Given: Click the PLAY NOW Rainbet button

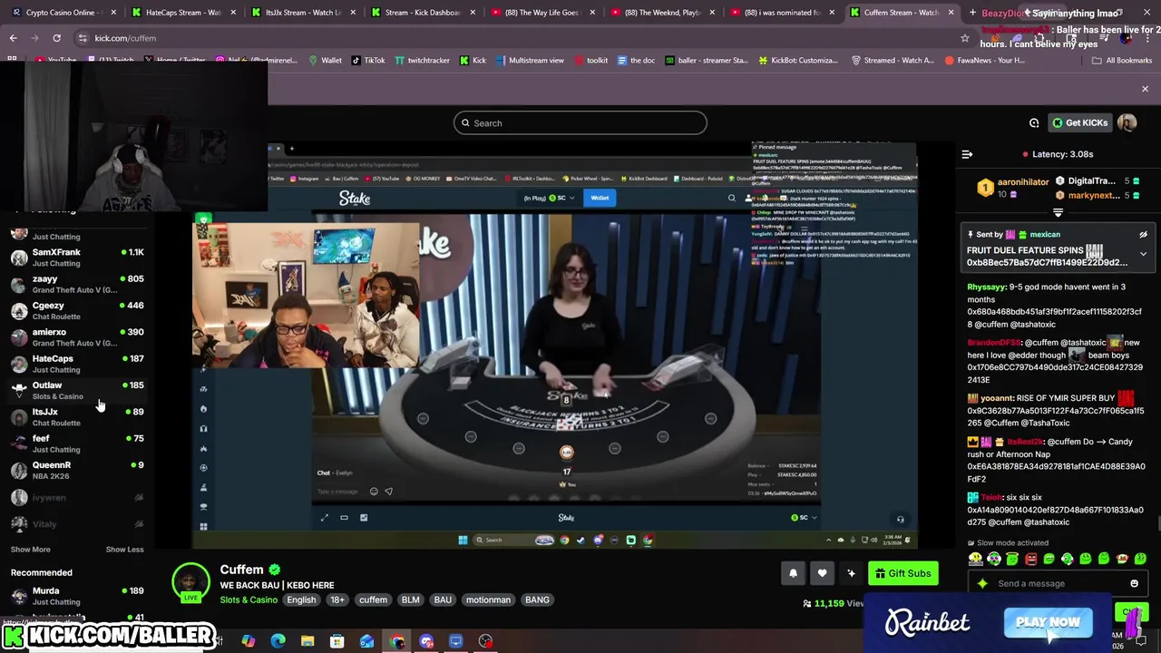Looking at the screenshot, I should click(x=1048, y=622).
